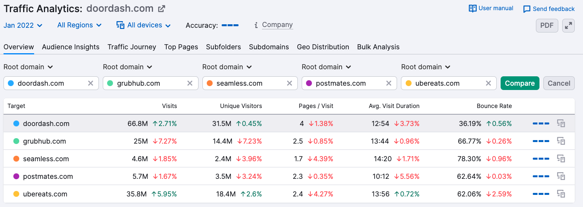The height and width of the screenshot is (207, 583).
Task: Click the User manual book icon
Action: 473,8
